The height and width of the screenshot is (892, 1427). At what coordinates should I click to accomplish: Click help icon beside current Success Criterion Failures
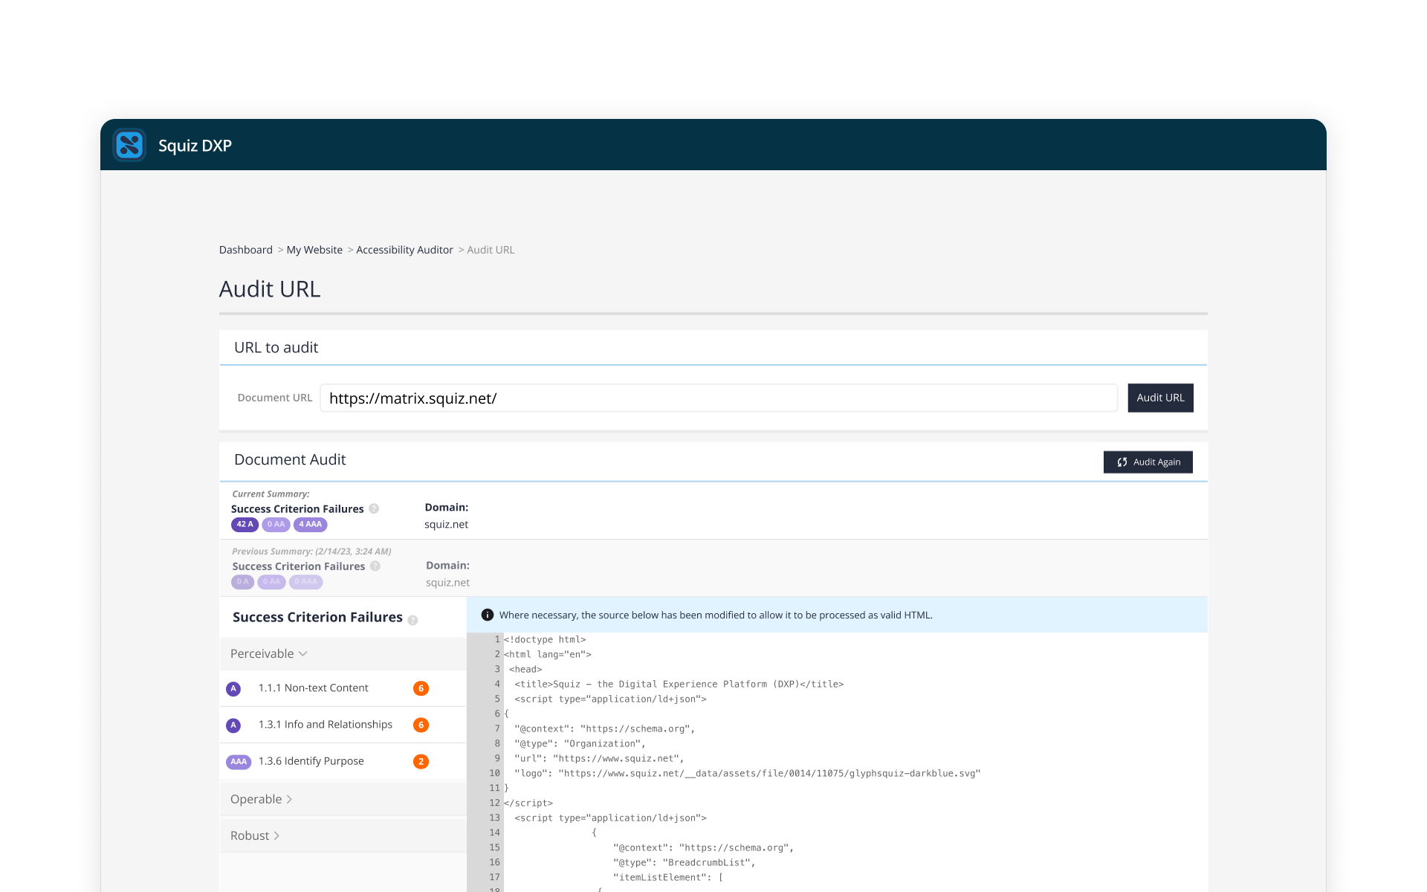tap(374, 509)
